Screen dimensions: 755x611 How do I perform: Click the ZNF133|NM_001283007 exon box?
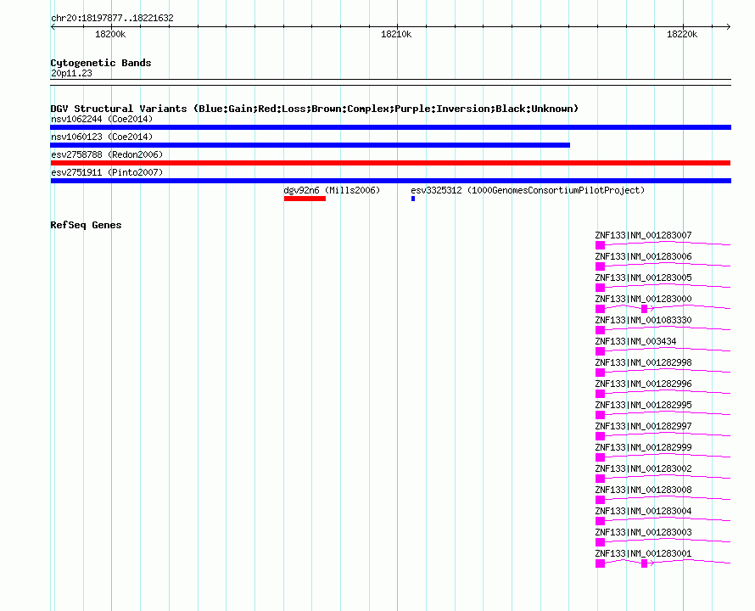(600, 245)
